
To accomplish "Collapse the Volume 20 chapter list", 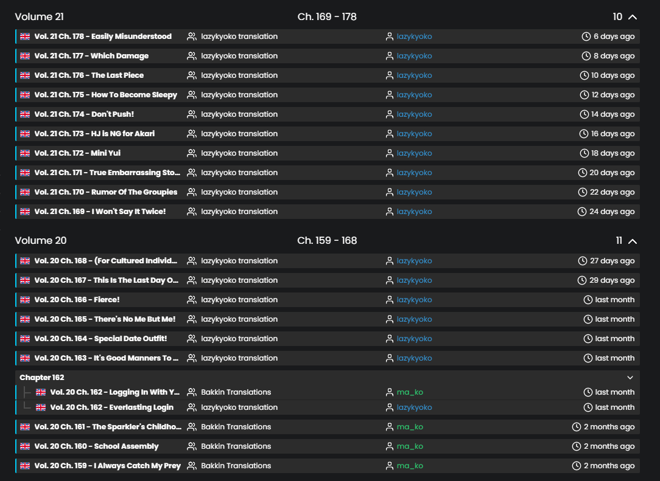I will [632, 241].
